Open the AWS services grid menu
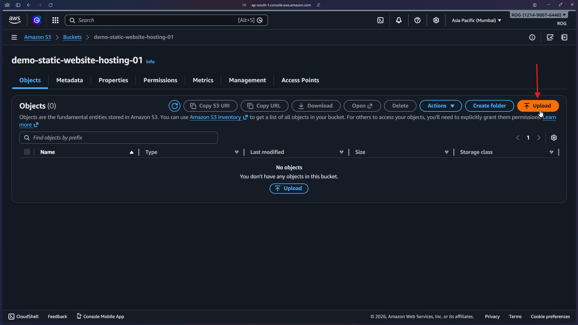The height and width of the screenshot is (325, 578). coord(55,20)
